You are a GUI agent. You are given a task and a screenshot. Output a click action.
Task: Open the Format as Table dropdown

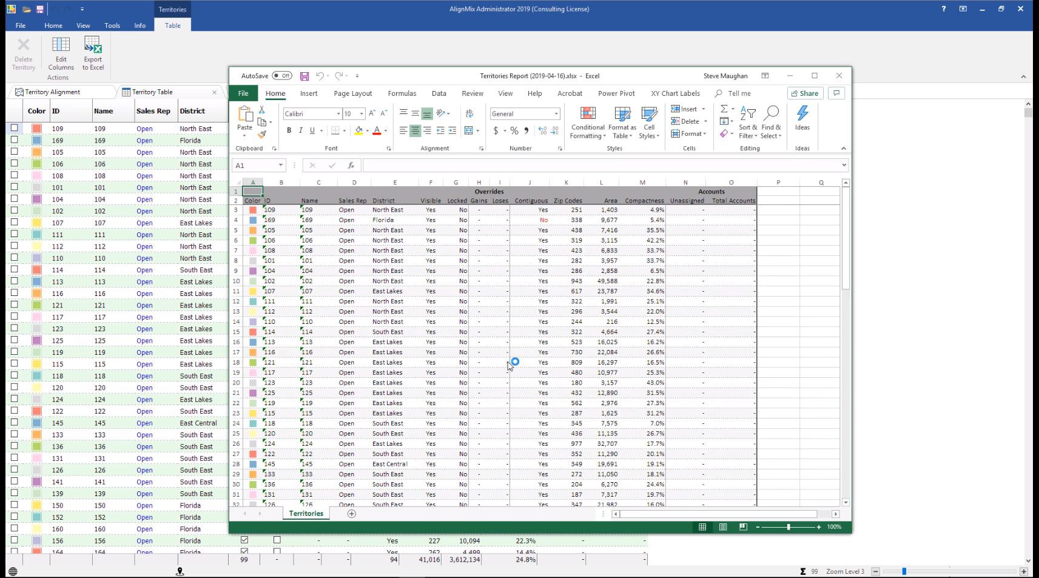(x=622, y=123)
